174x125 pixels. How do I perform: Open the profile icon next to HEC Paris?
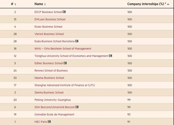pyautogui.click(x=49, y=121)
